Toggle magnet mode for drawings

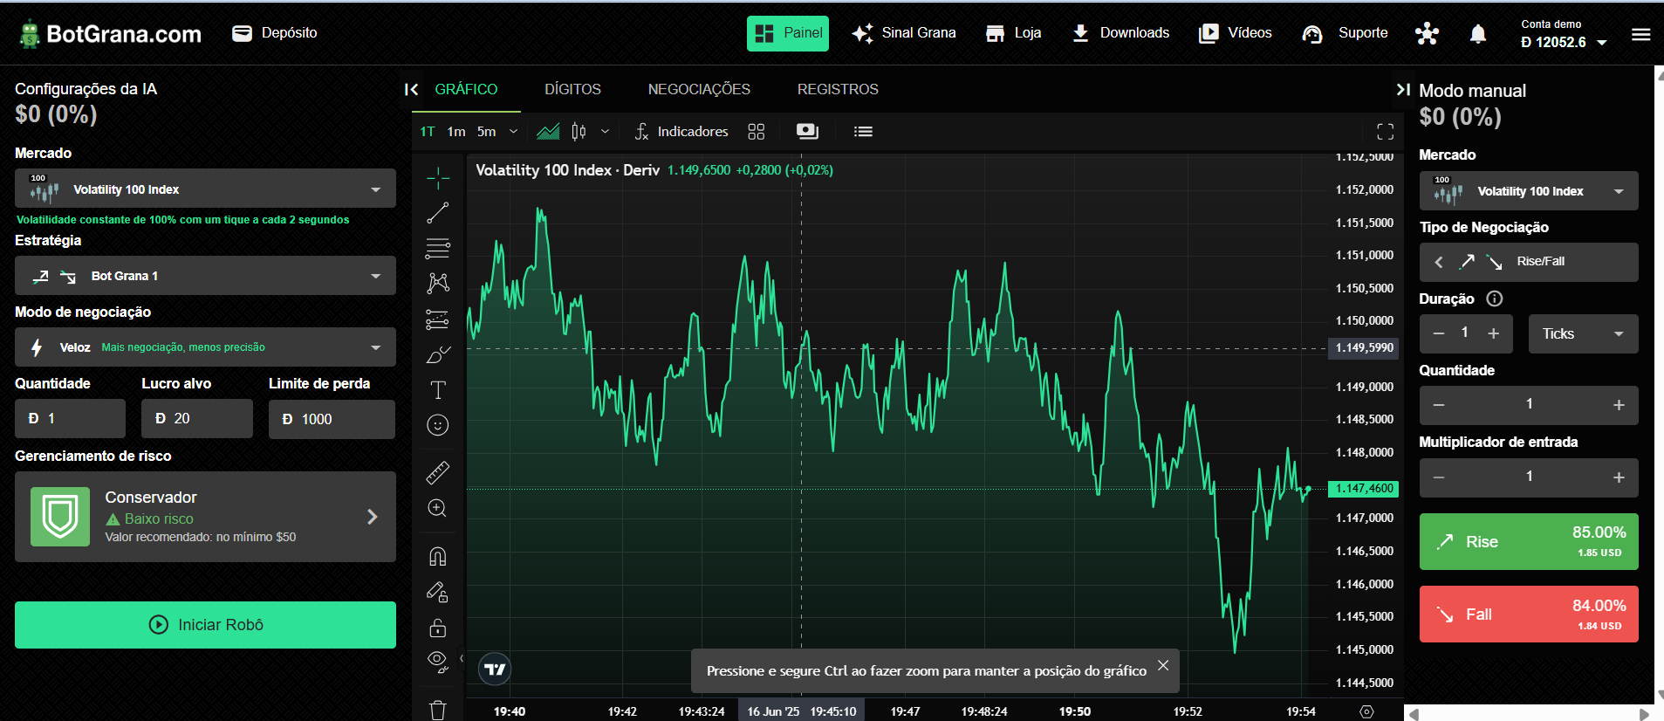[x=438, y=556]
